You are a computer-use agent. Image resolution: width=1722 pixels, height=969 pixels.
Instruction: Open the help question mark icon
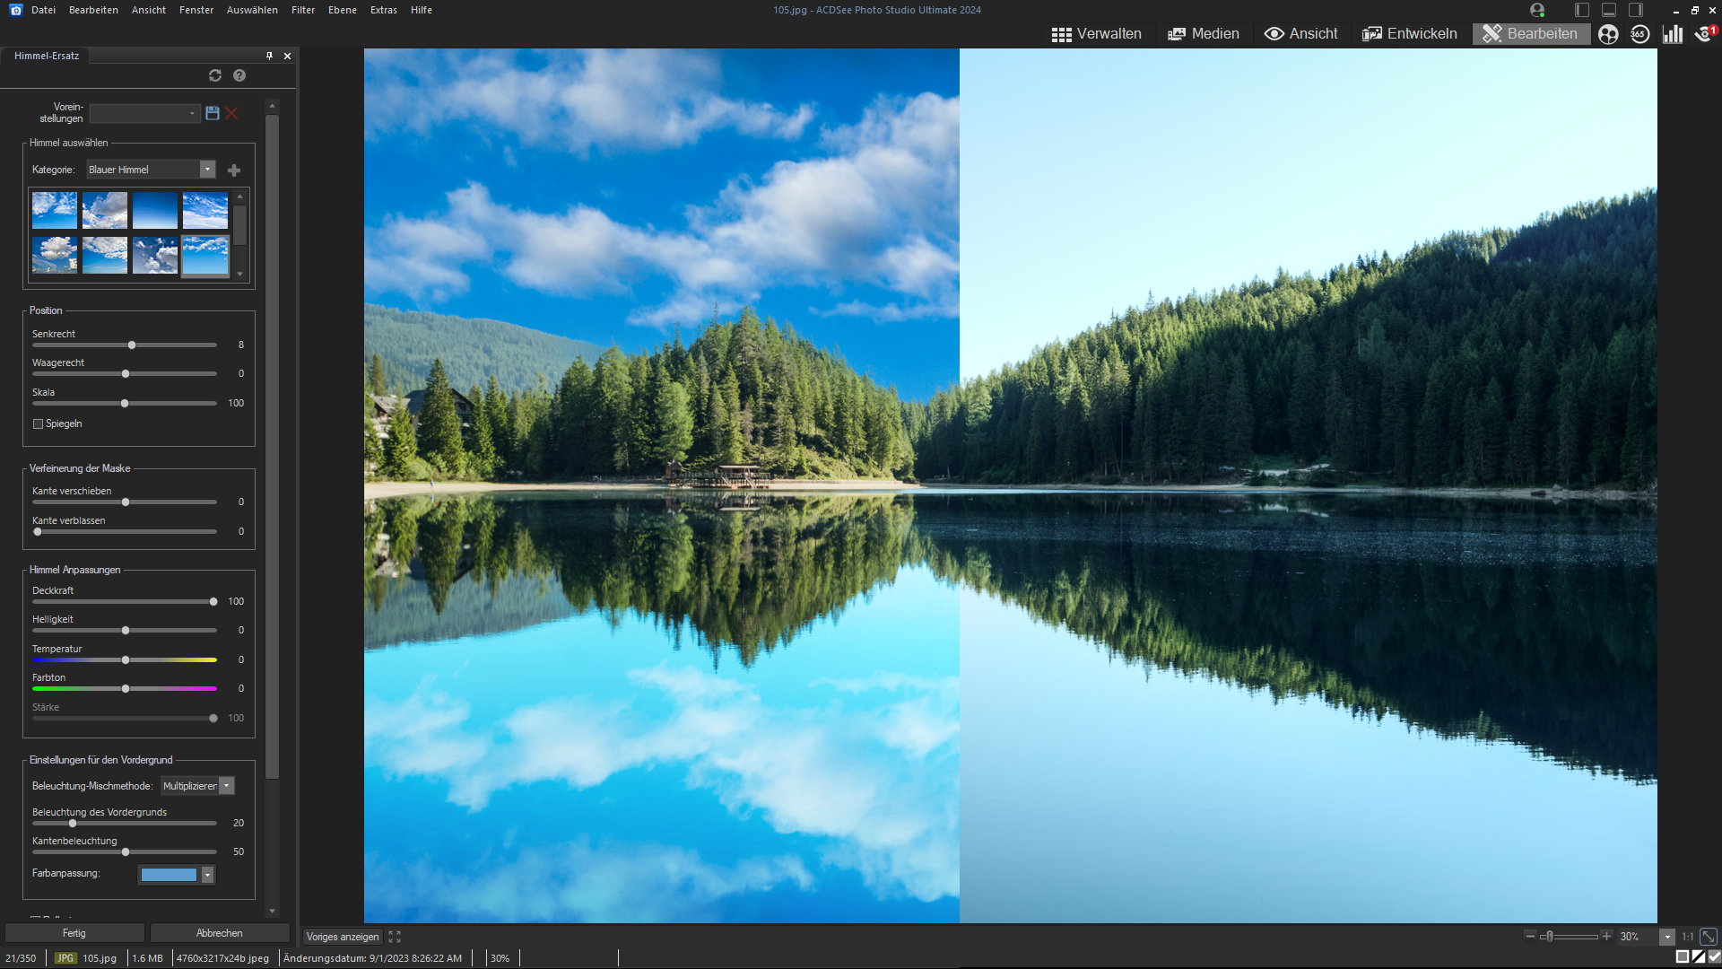point(239,75)
